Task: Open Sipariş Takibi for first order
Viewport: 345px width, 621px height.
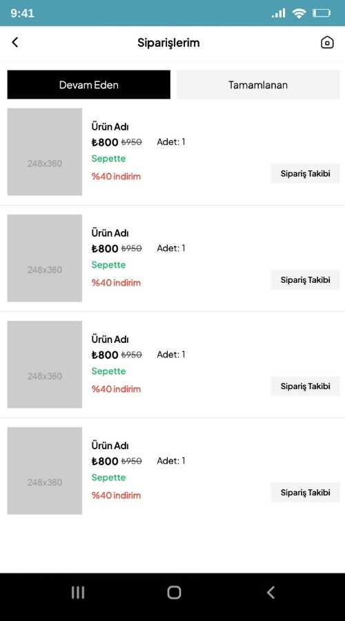Action: [x=305, y=173]
